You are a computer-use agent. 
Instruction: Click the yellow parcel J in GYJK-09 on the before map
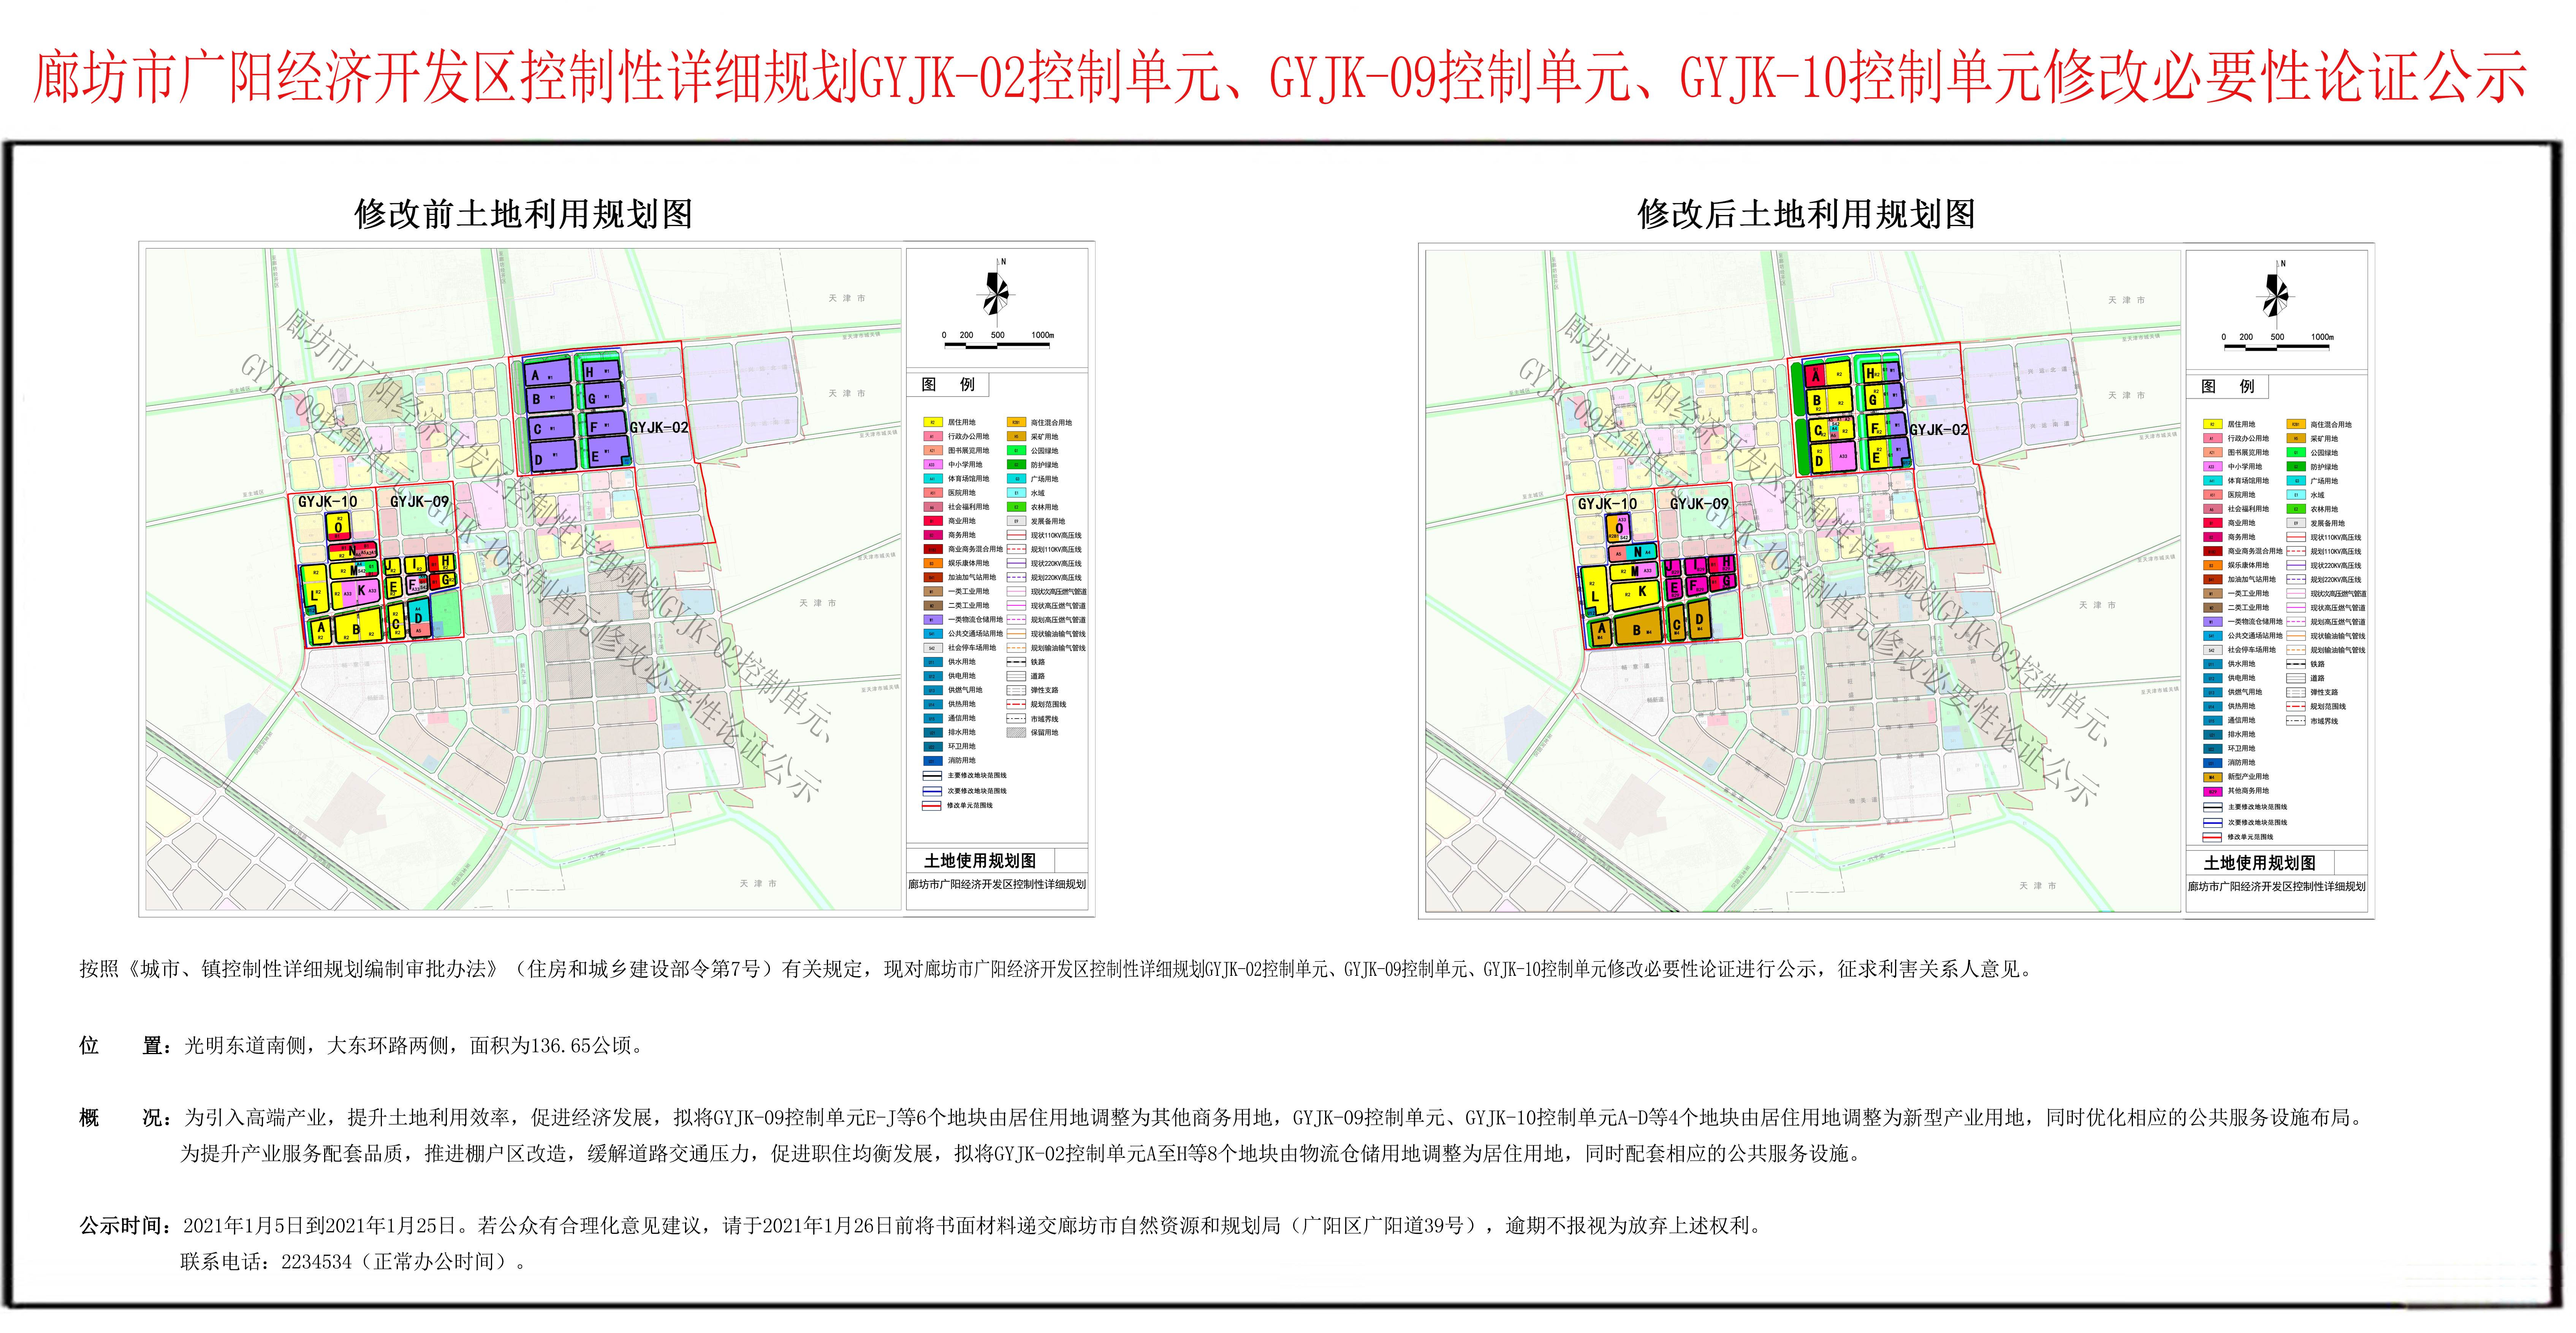[392, 566]
